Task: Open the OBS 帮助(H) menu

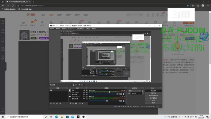Action: pos(94,29)
